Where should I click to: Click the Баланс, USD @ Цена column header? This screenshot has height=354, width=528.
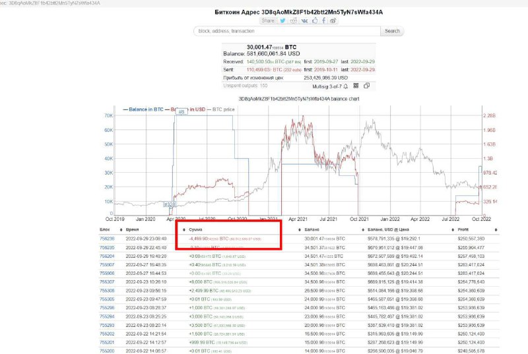pos(388,229)
